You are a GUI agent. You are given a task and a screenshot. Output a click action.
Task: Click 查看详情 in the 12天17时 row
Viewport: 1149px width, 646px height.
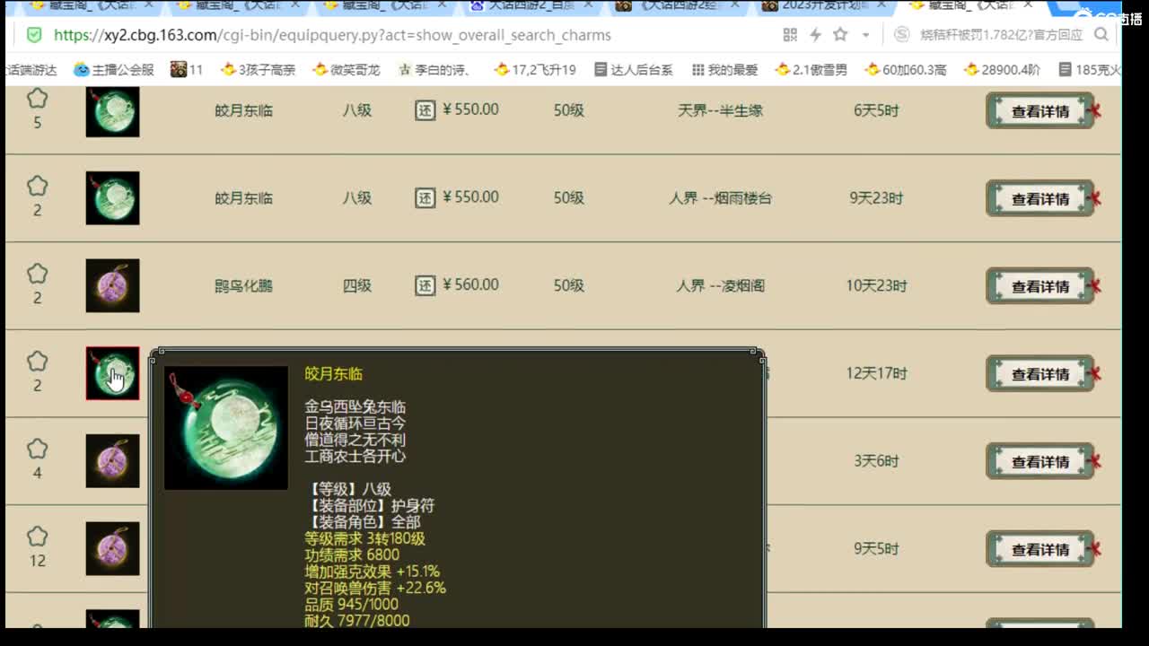(x=1040, y=373)
